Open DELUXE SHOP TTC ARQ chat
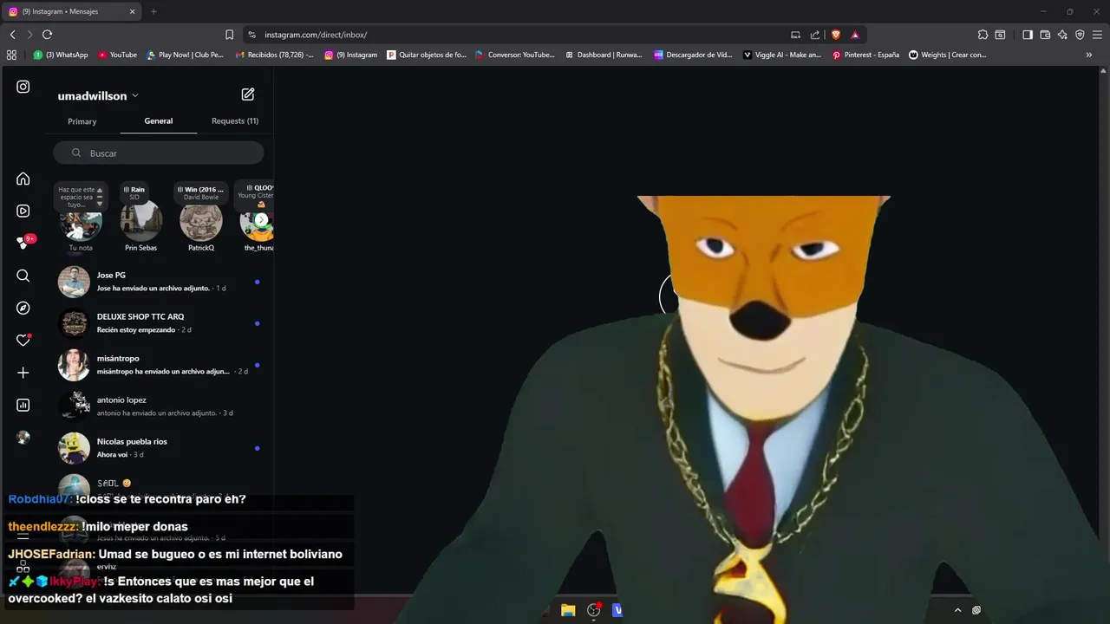 (x=160, y=323)
